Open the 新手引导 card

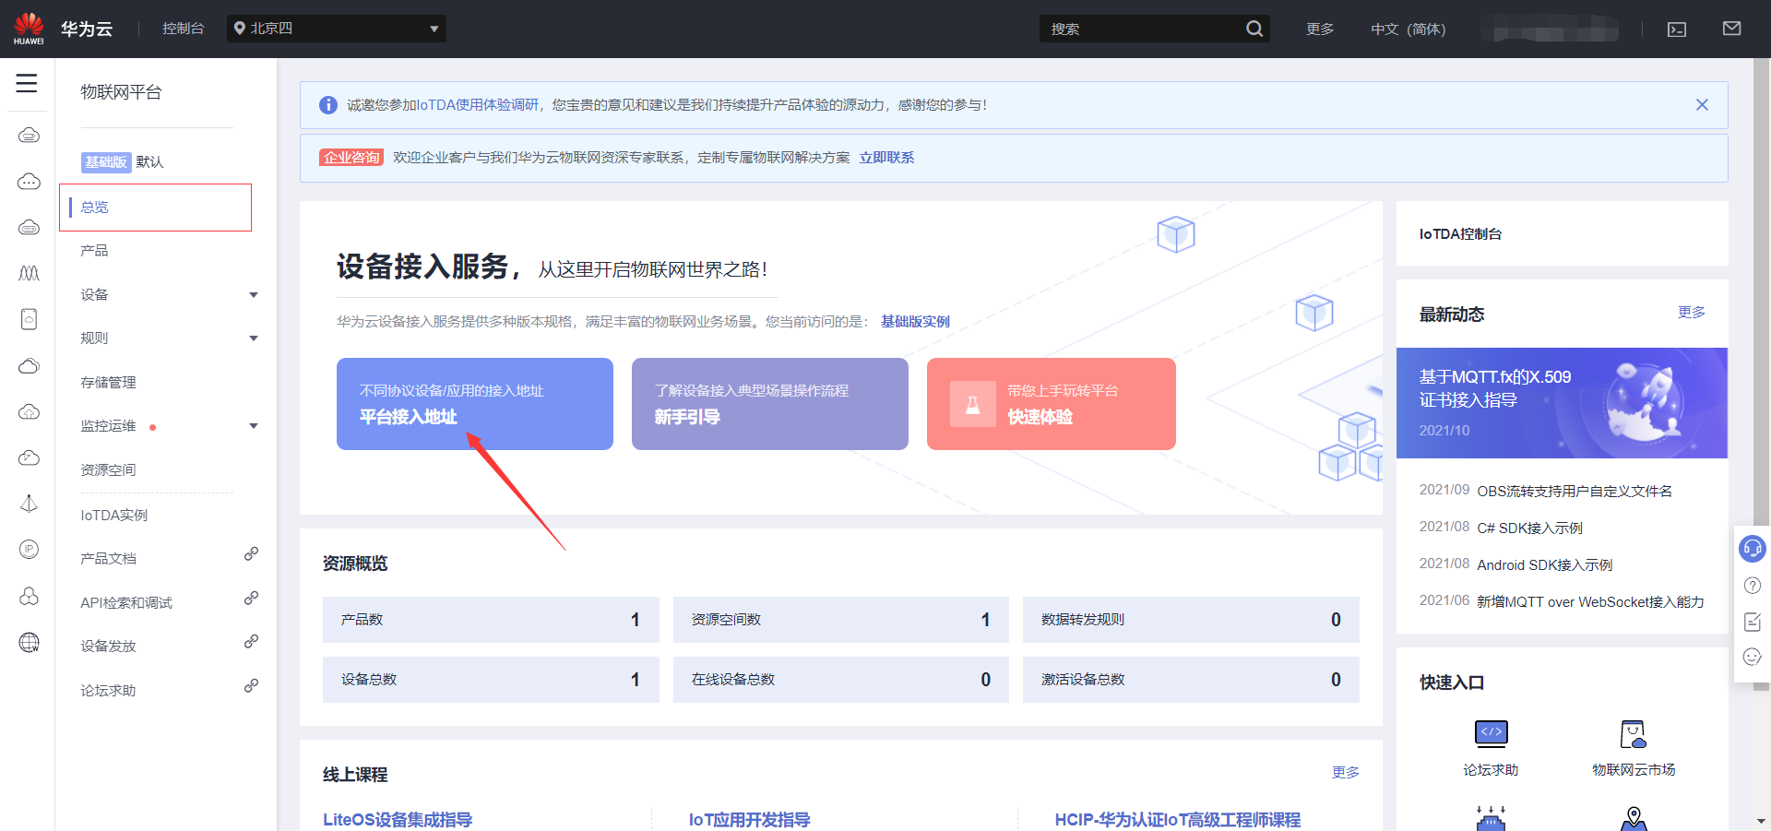(770, 404)
